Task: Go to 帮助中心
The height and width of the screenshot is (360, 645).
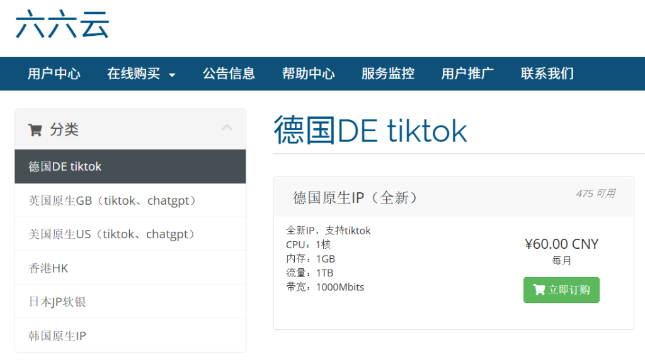Action: [308, 74]
